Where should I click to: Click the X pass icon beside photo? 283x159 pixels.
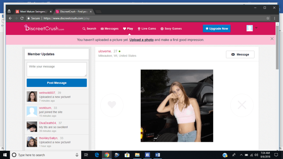242,105
